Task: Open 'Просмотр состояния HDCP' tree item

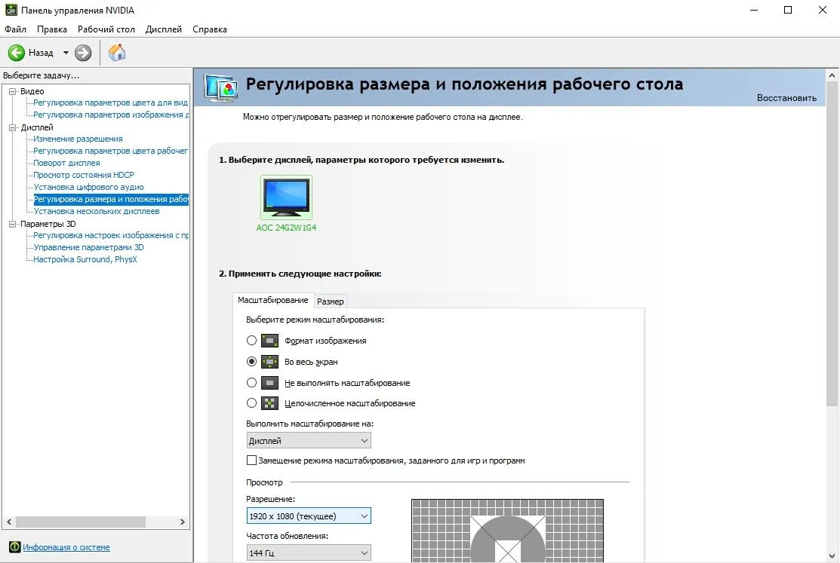Action: tap(84, 175)
